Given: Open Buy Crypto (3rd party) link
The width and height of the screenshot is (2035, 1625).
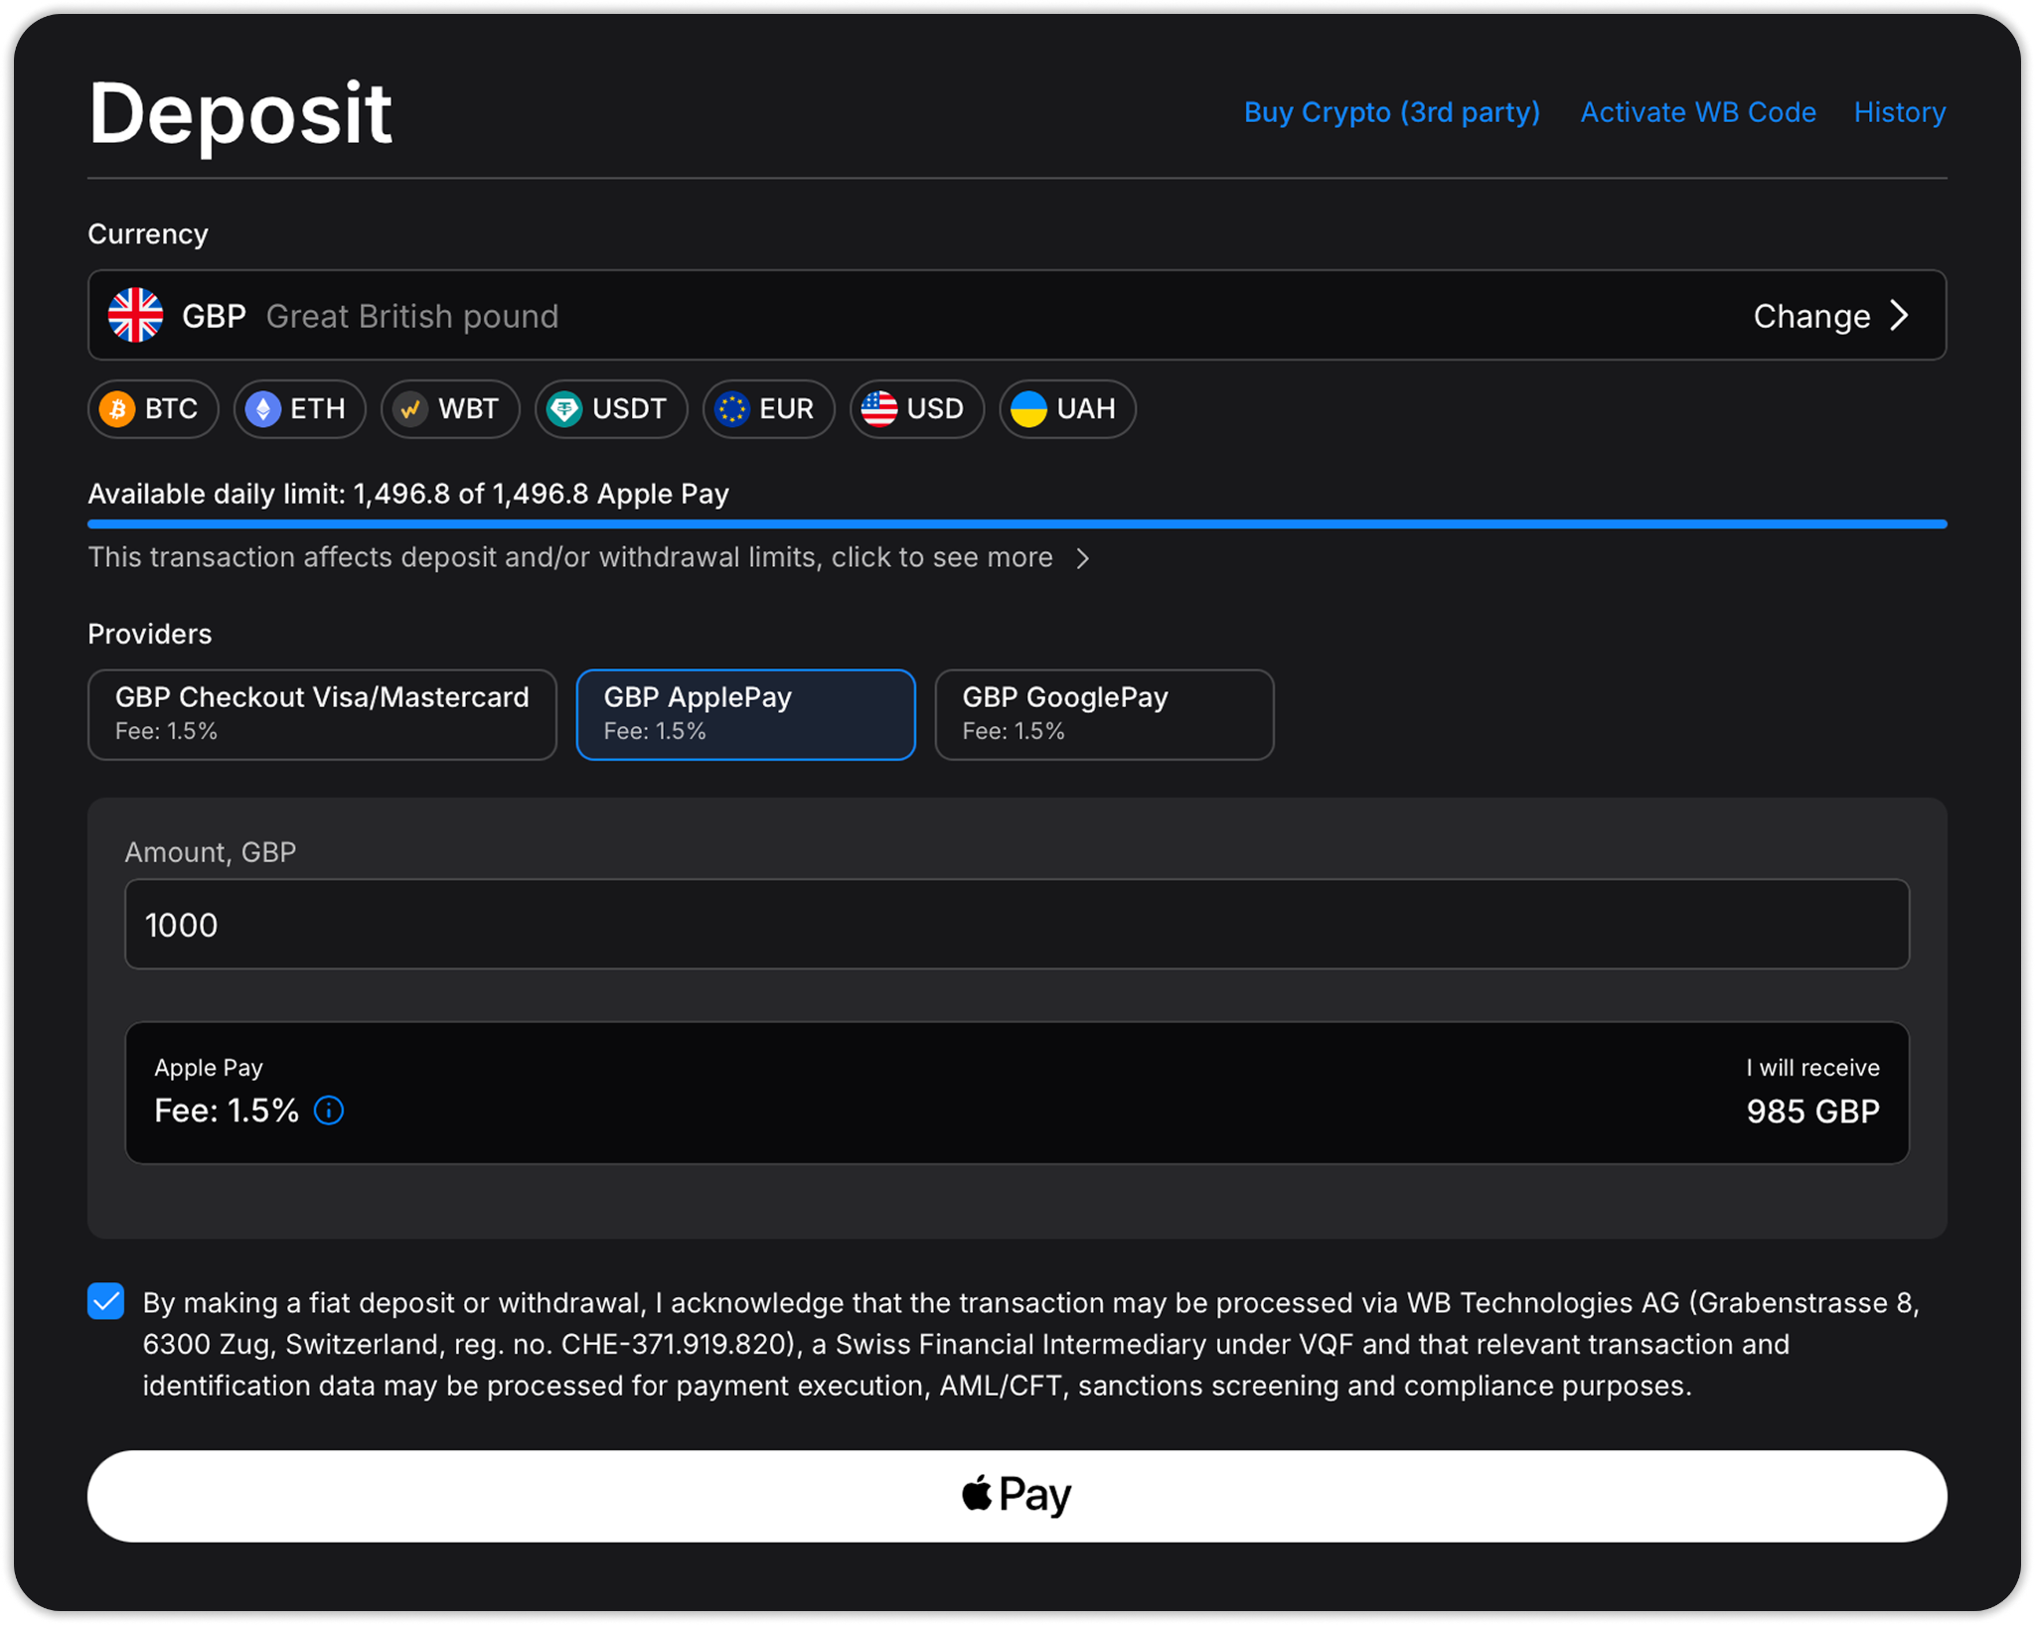Looking at the screenshot, I should click(x=1392, y=112).
